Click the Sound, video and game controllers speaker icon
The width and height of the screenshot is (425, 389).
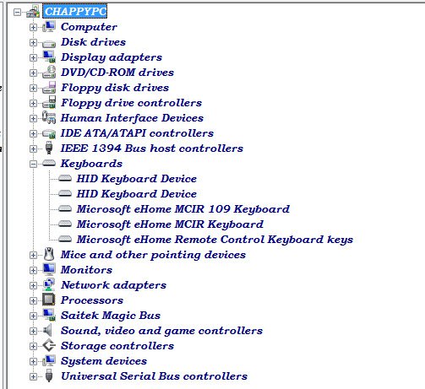(48, 330)
